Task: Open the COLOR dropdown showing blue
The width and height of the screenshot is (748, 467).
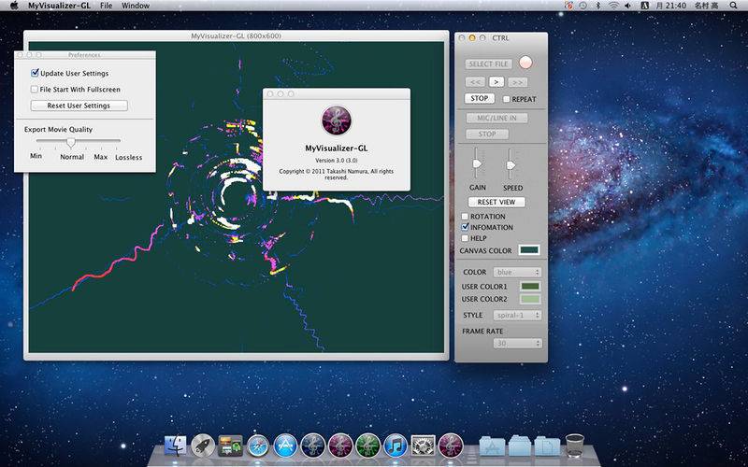Action: pyautogui.click(x=517, y=272)
